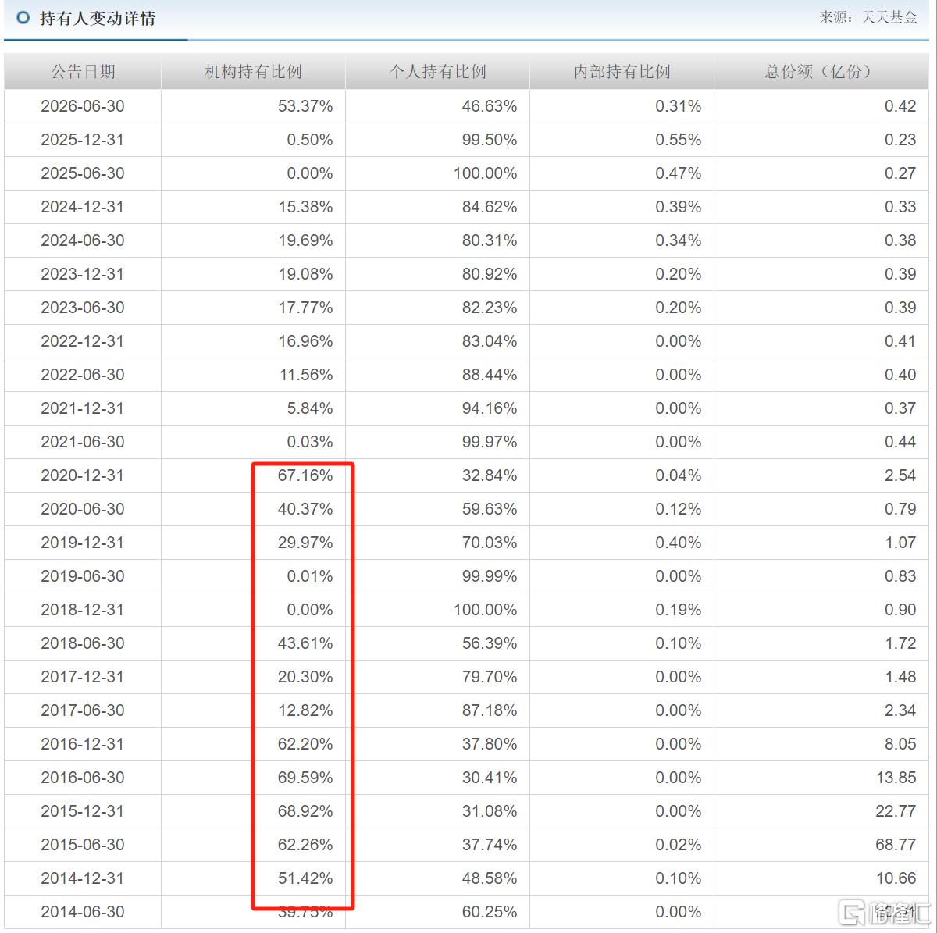Click the date cell 2025-06-30
The height and width of the screenshot is (933, 937).
click(x=83, y=173)
